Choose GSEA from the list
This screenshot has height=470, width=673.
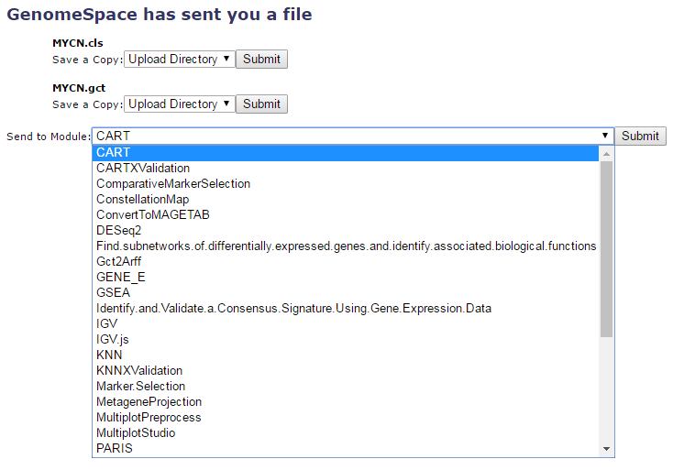(x=114, y=293)
